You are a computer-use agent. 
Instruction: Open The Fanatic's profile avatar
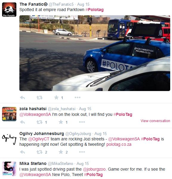pyautogui.click(x=9, y=10)
